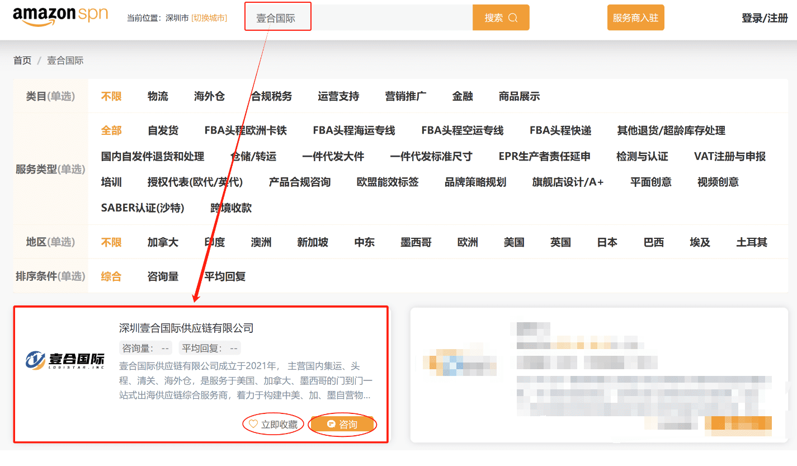The image size is (797, 466).
Task: Select 巴西 region
Action: point(654,242)
